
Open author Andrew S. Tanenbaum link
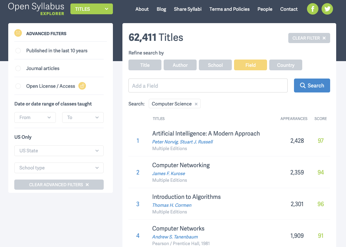pyautogui.click(x=175, y=237)
